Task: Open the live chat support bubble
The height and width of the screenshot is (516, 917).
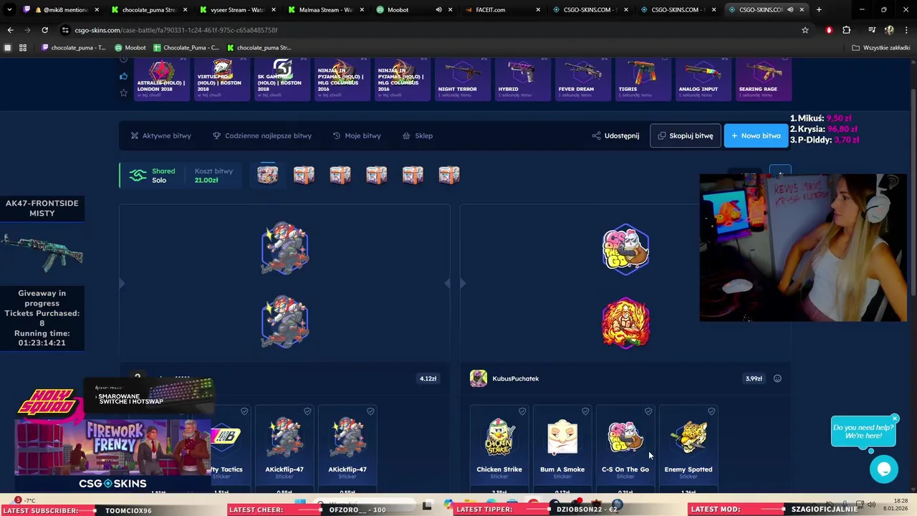Action: click(x=884, y=469)
